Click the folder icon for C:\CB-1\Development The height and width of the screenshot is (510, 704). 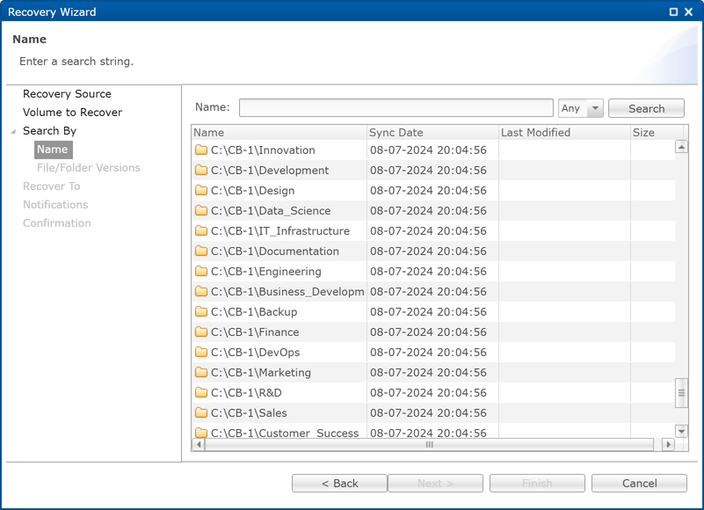pyautogui.click(x=201, y=170)
